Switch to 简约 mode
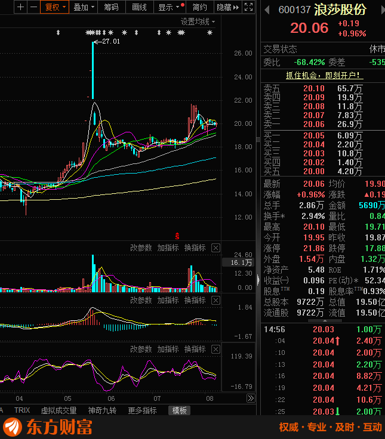Image resolution: width=385 pixels, height=439 pixels. click(199, 7)
